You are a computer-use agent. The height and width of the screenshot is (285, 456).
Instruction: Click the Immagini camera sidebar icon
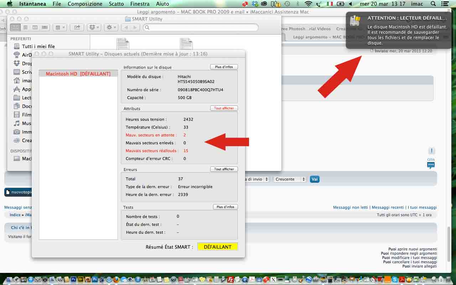tap(17, 132)
